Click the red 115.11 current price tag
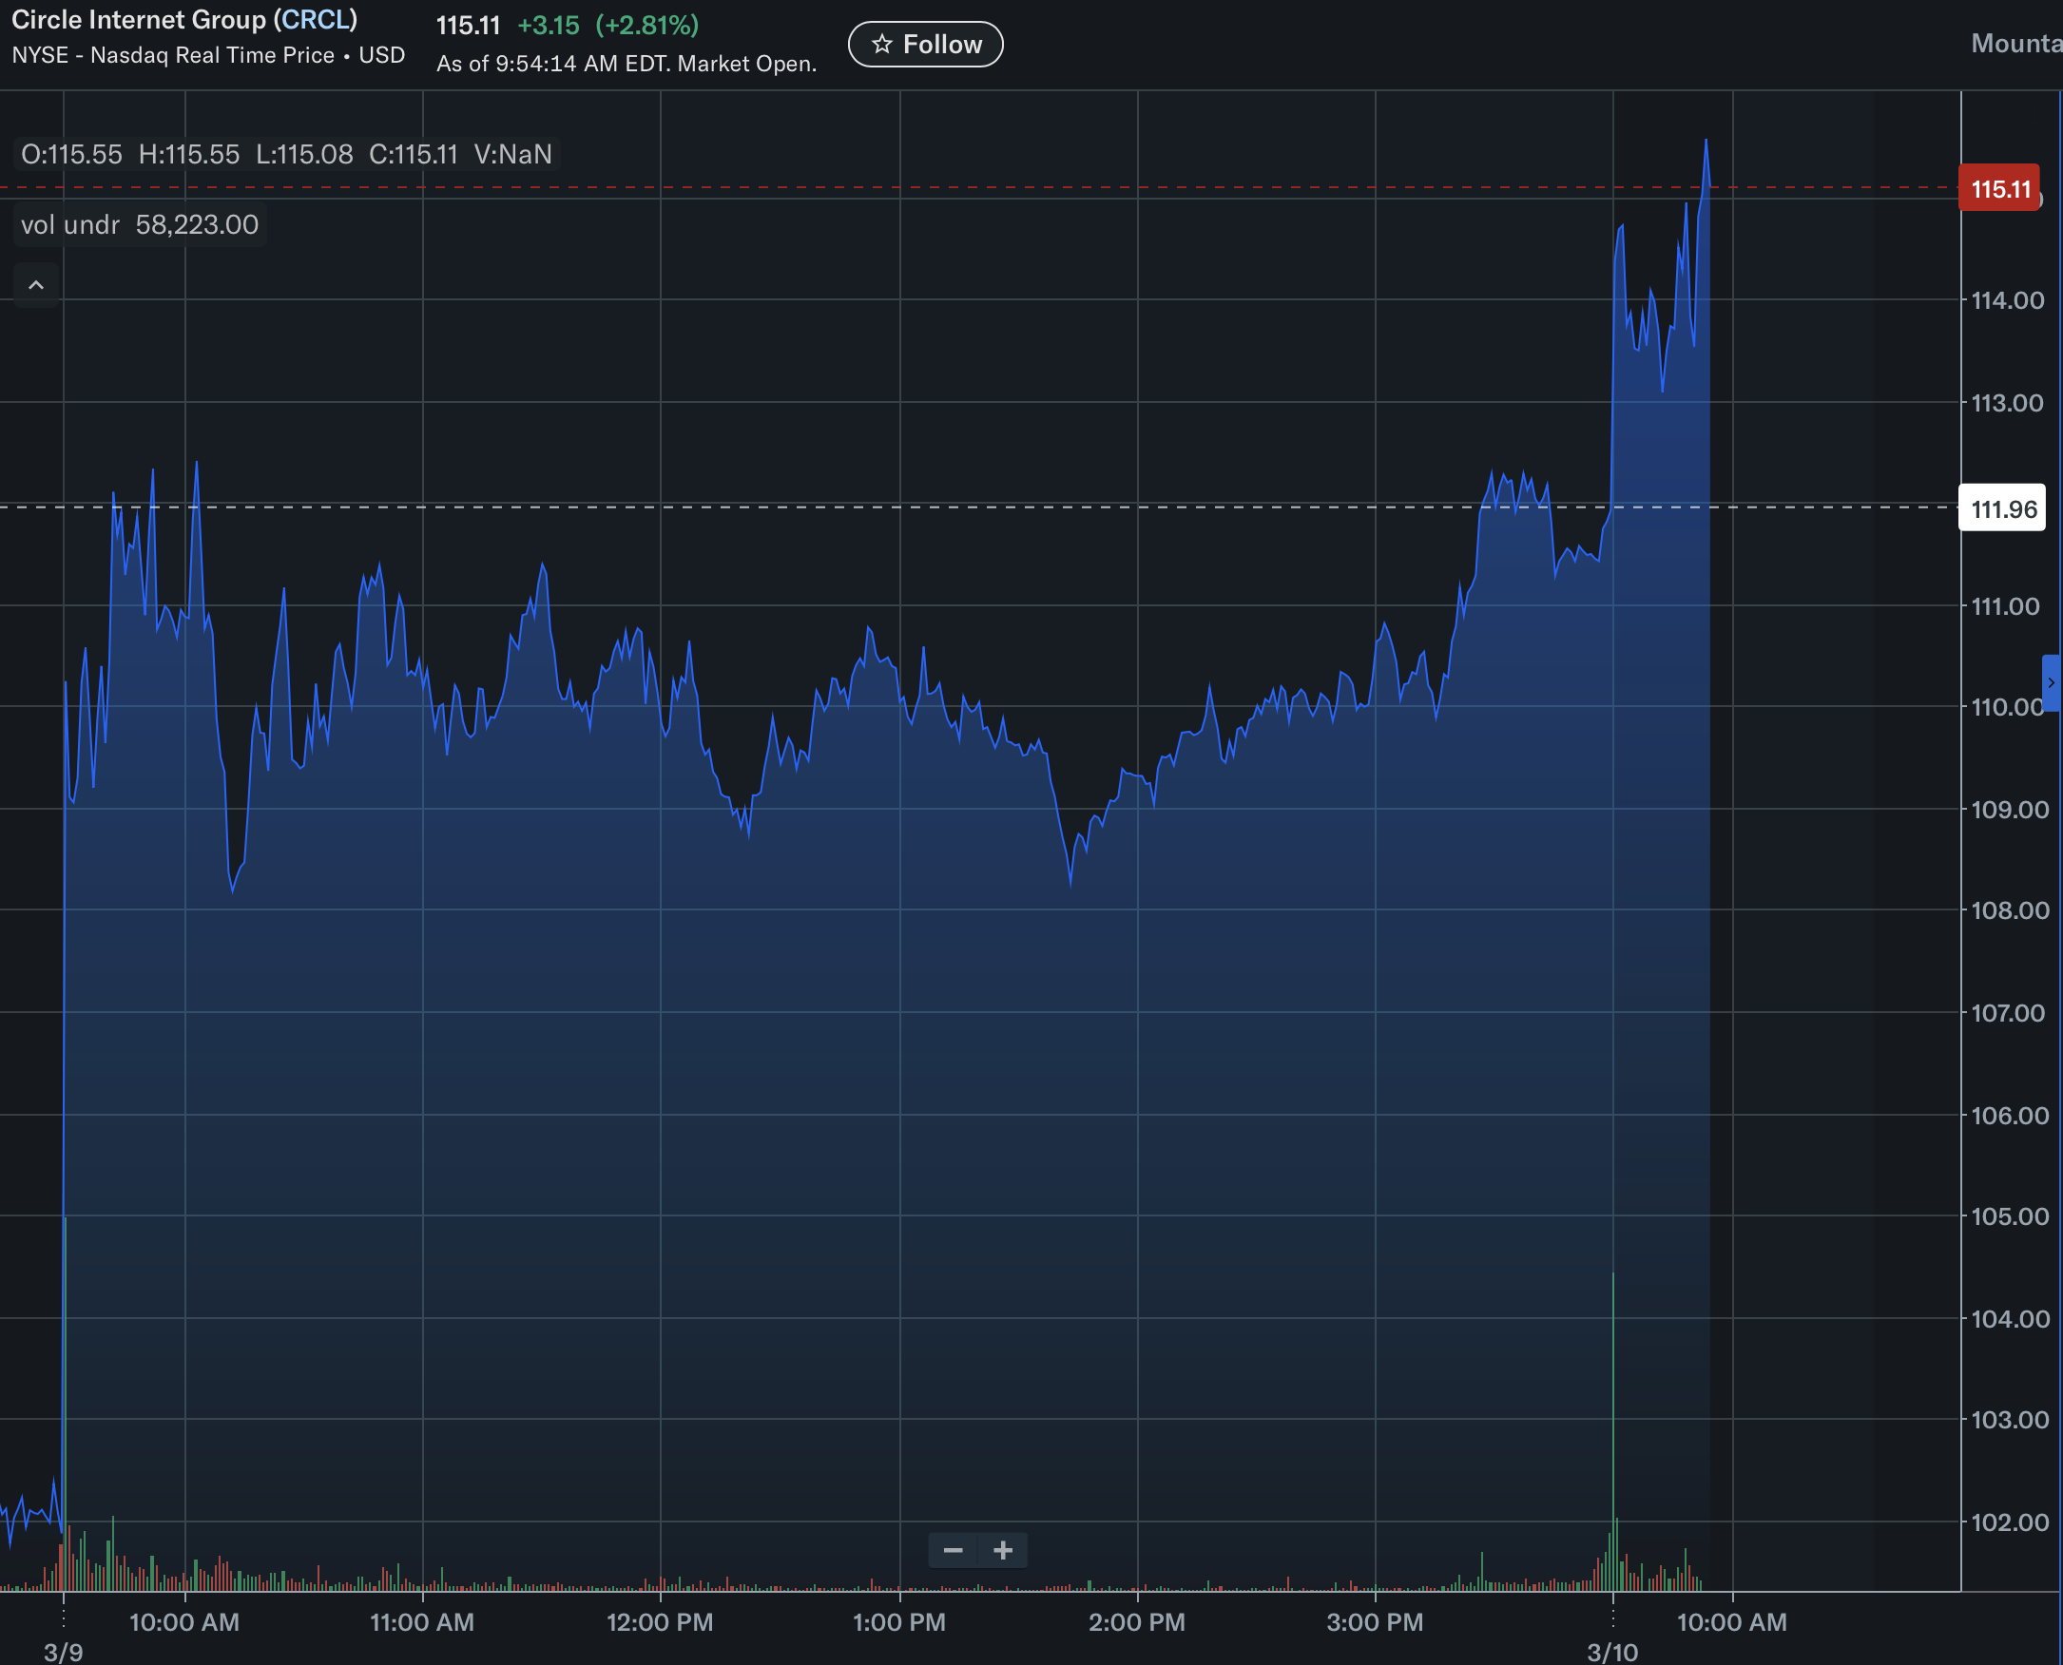 pos(1999,189)
